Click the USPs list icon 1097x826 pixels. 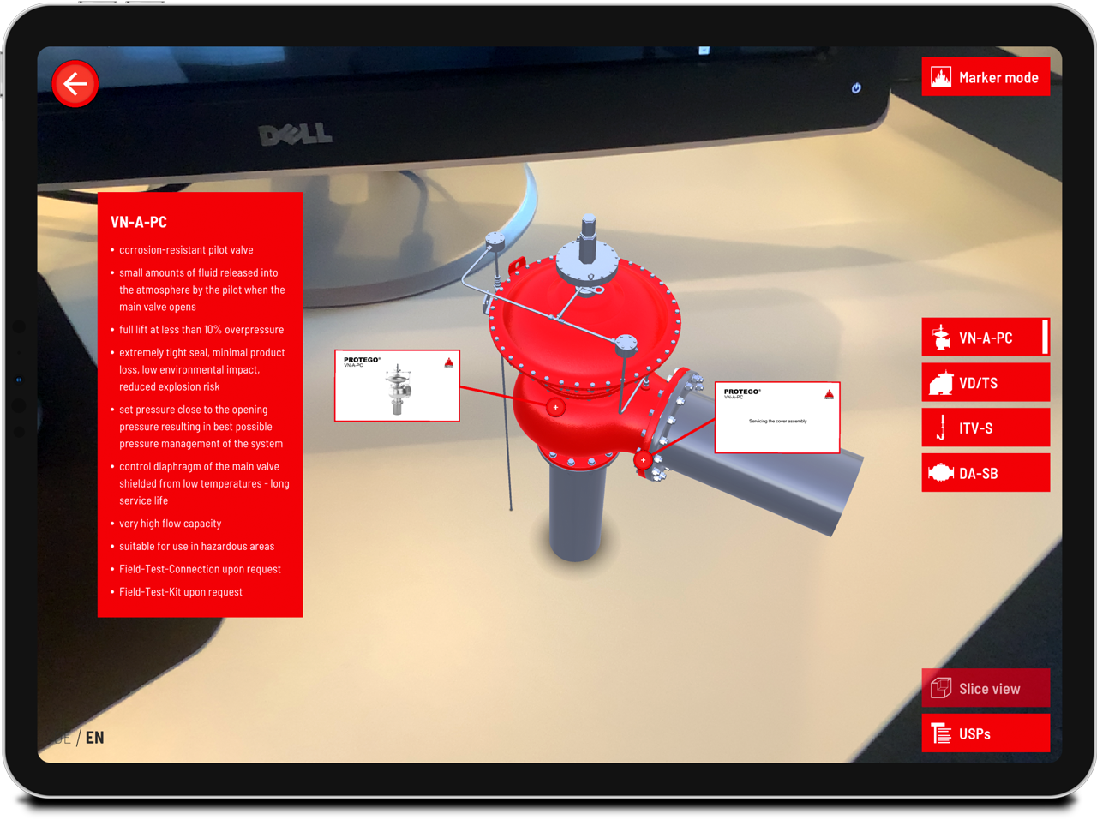941,733
